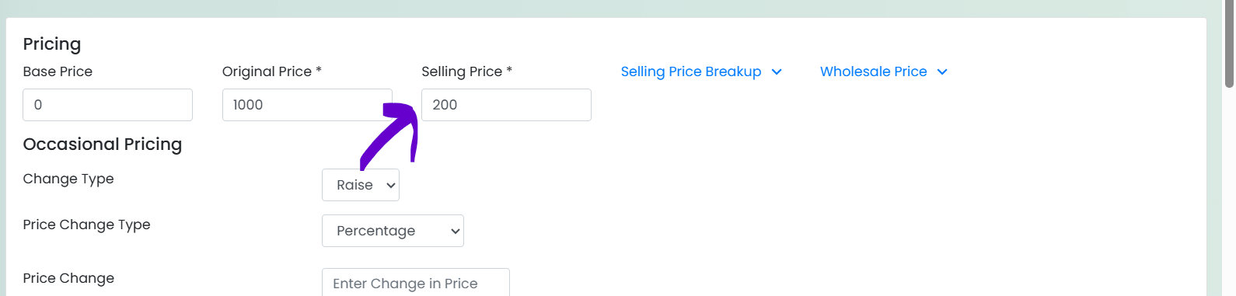Click the Pricing section heading
This screenshot has width=1236, height=296.
(52, 44)
